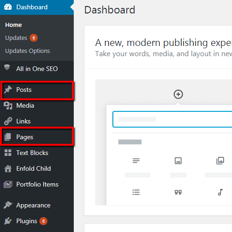Click the circled plus add-block icon
Viewport: 232px width, 232px height.
(178, 94)
